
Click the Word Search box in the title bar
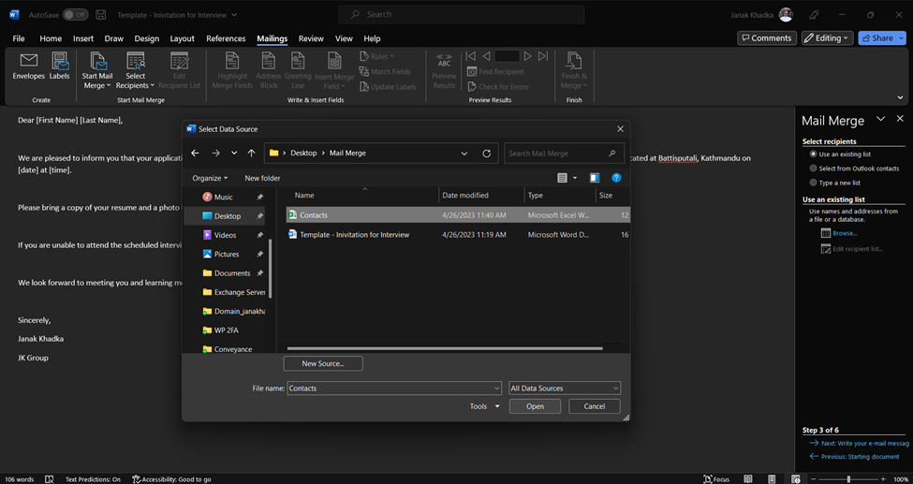(461, 15)
